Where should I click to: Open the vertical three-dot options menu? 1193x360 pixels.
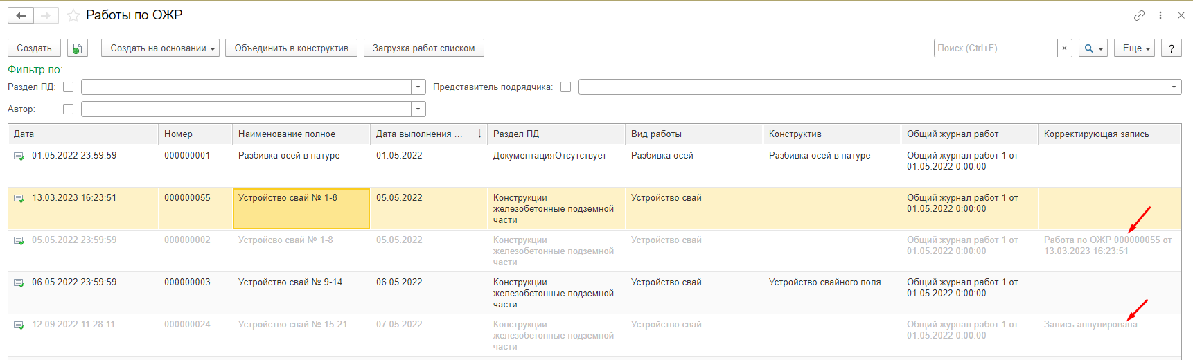1160,15
